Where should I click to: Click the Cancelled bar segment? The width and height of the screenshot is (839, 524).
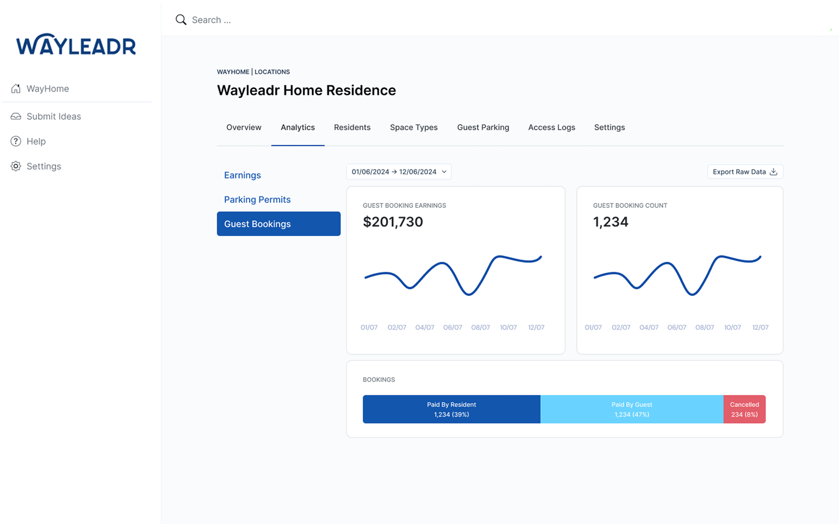point(744,409)
